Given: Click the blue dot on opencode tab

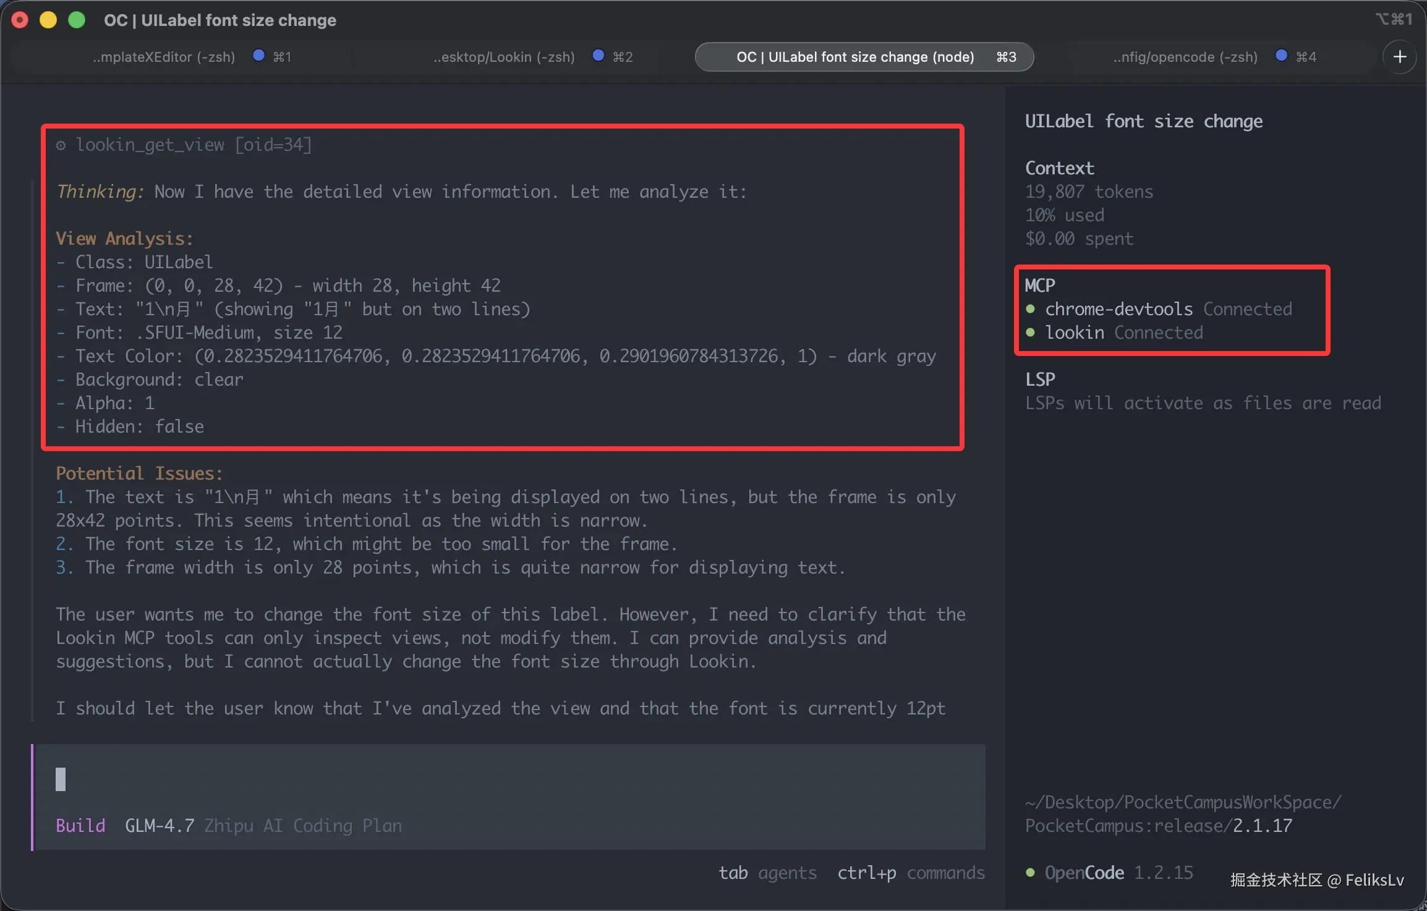Looking at the screenshot, I should click(x=1281, y=56).
